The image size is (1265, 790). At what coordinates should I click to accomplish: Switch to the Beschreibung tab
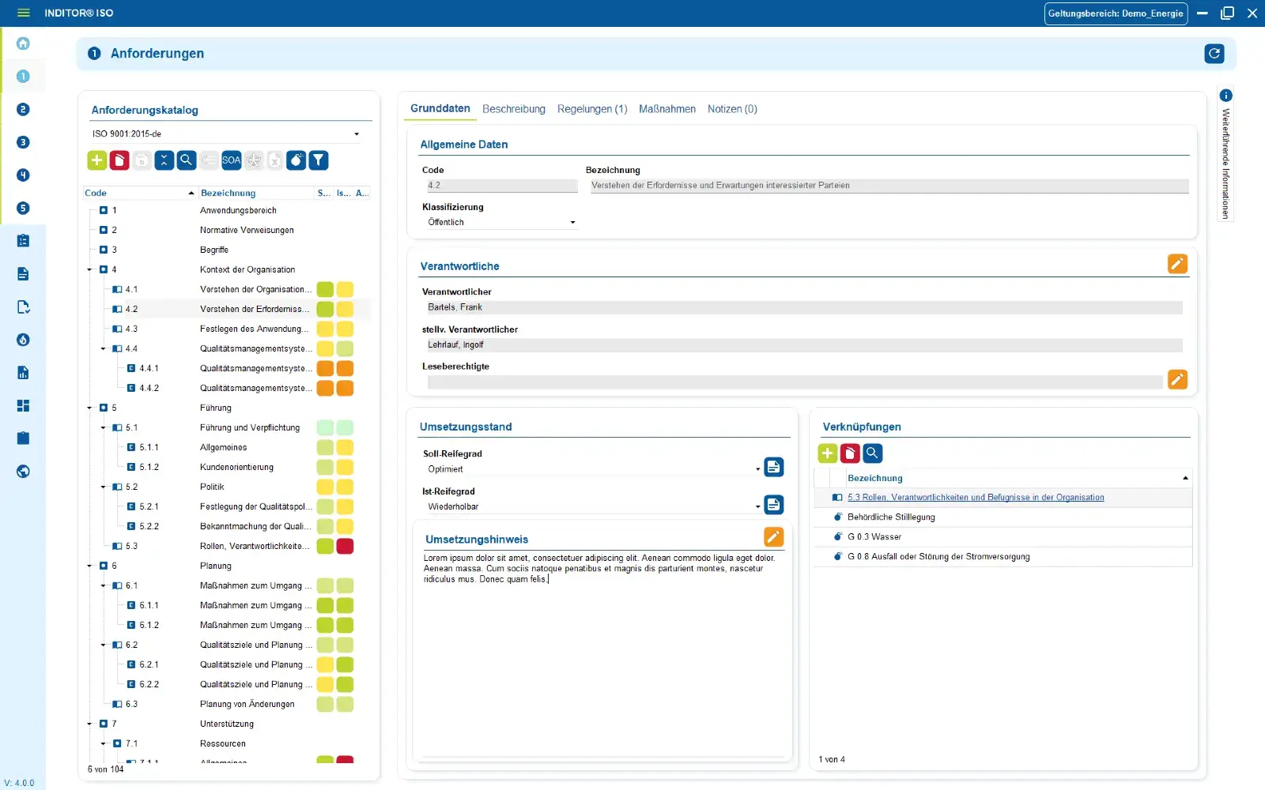click(x=513, y=108)
